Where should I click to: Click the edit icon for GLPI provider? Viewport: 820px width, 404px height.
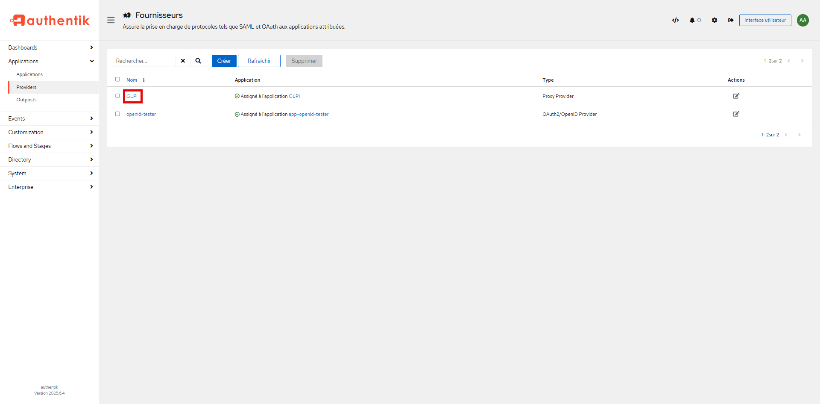(736, 96)
